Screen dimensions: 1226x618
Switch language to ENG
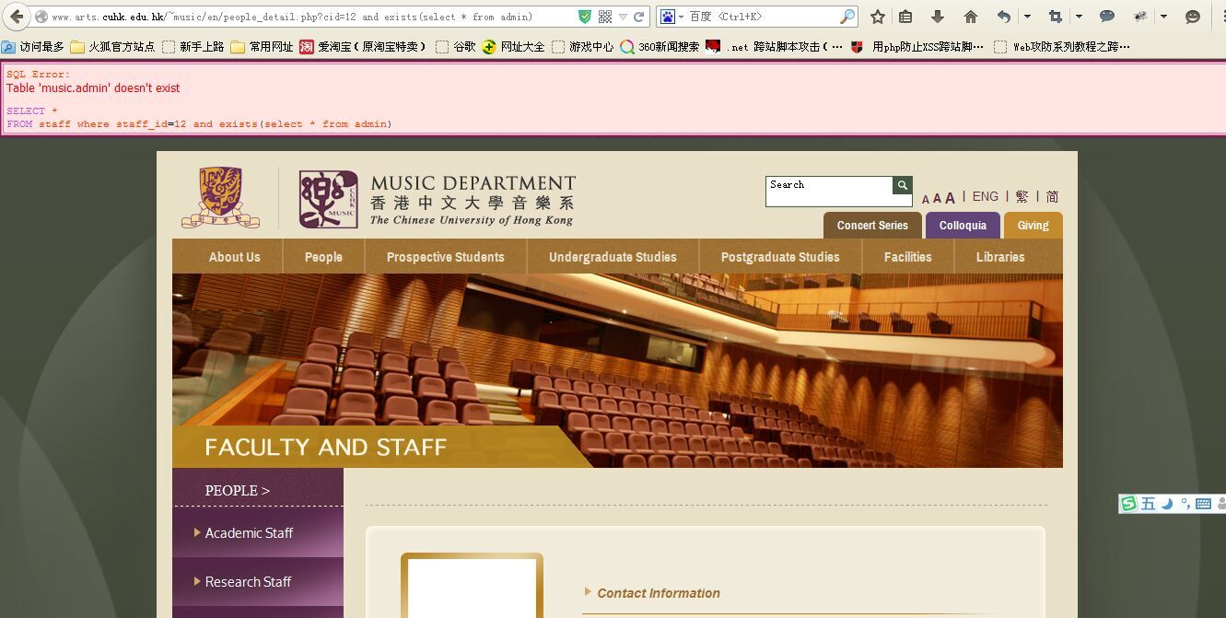985,196
